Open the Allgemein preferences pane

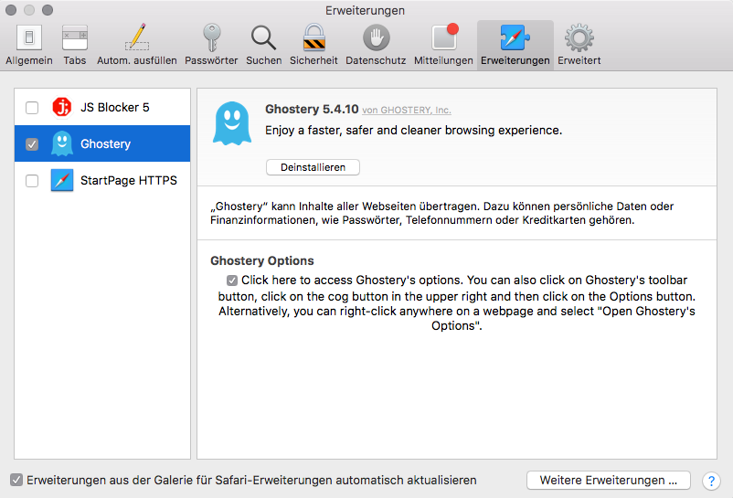(29, 46)
